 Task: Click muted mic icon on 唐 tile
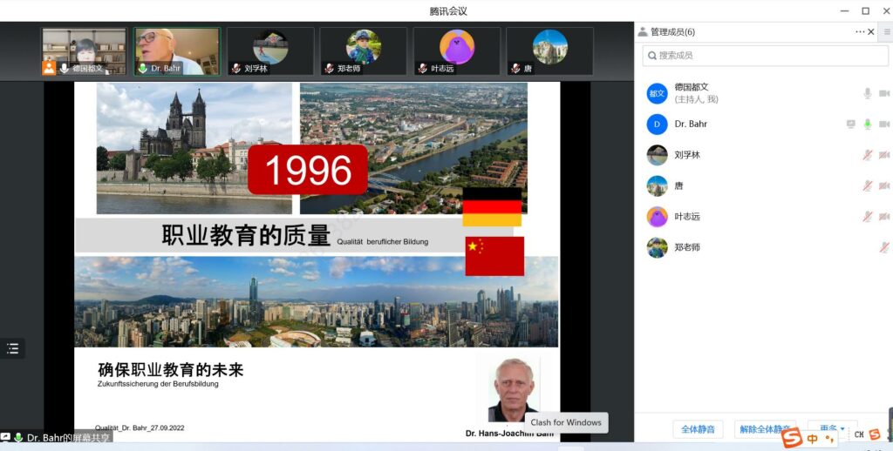tap(515, 68)
